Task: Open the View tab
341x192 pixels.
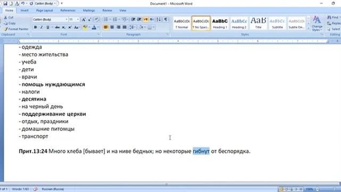Action: pyautogui.click(x=123, y=11)
